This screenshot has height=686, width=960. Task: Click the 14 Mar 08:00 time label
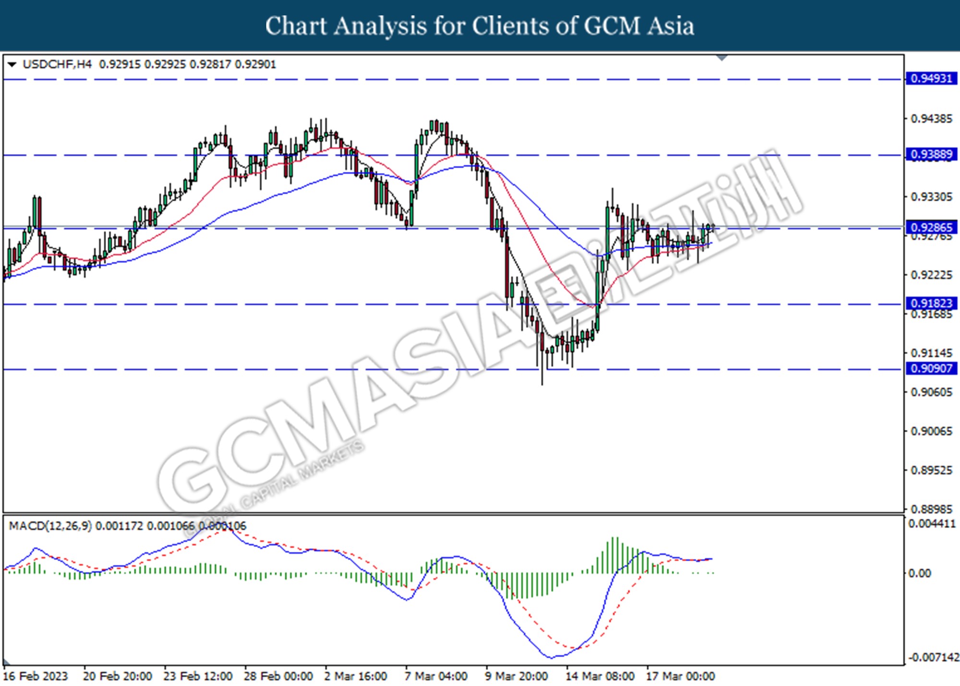tap(600, 676)
